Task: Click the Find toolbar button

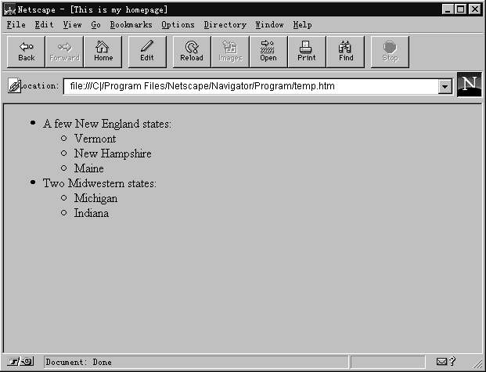Action: click(346, 52)
